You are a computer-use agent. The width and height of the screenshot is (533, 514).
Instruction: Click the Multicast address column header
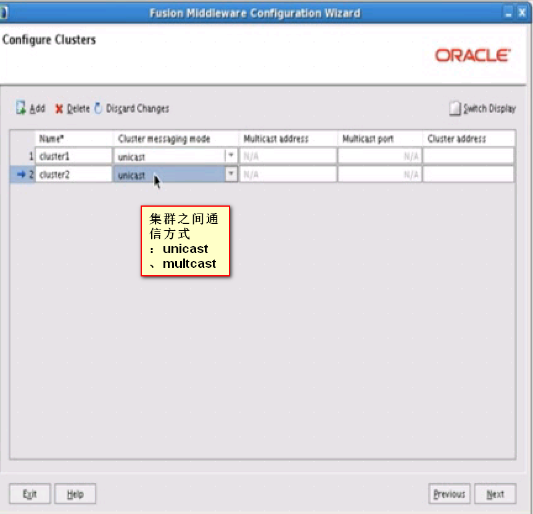(x=288, y=139)
